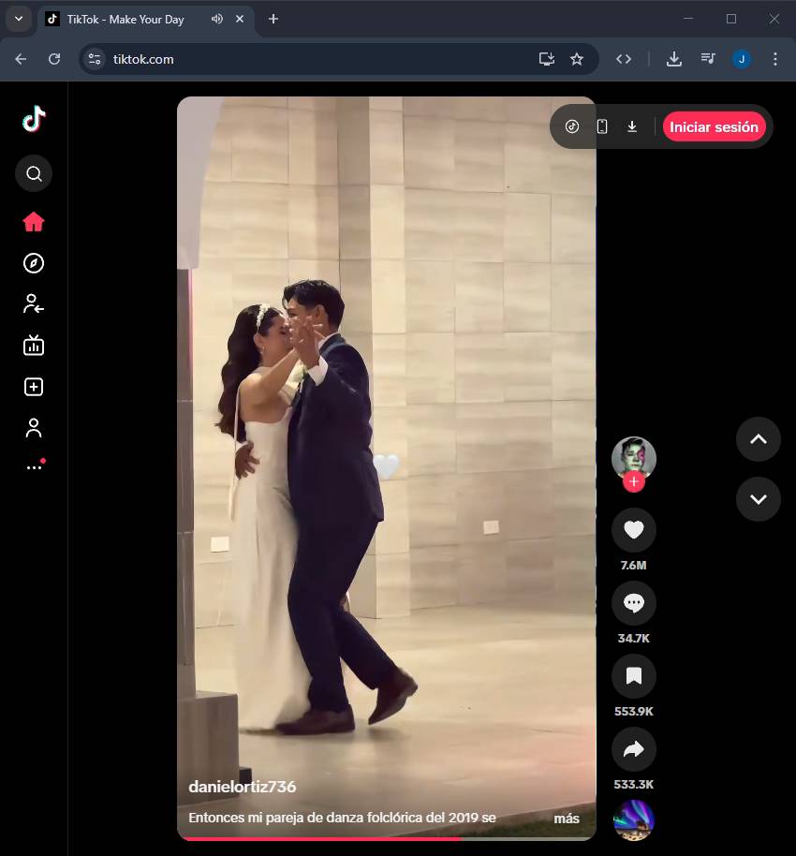Screen dimensions: 796x856
Task: Open the comments bubble icon
Action: [x=633, y=604]
